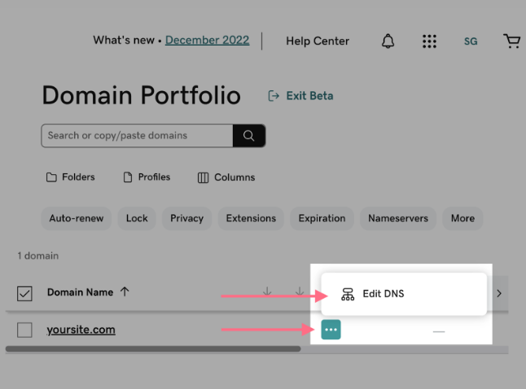The width and height of the screenshot is (526, 389).
Task: Click the horizontal scrollbar below the table
Action: (153, 349)
